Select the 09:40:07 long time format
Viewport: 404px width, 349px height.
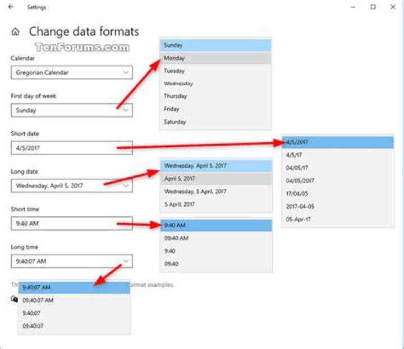74,326
